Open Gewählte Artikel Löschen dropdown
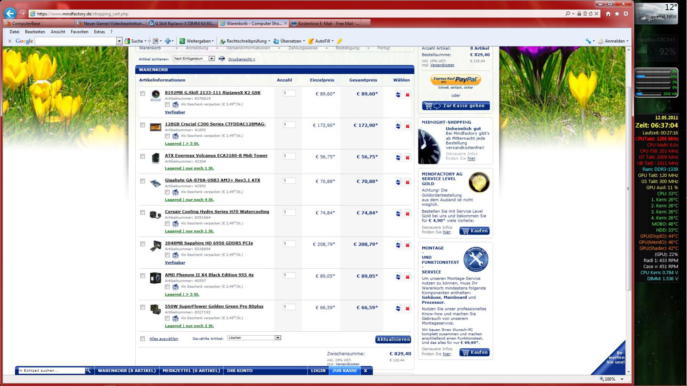687x386 pixels. 254,338
